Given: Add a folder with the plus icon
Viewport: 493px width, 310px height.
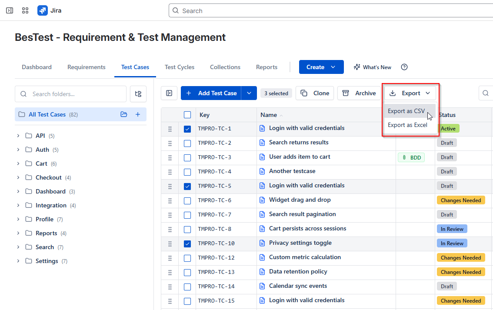Looking at the screenshot, I should pos(138,114).
